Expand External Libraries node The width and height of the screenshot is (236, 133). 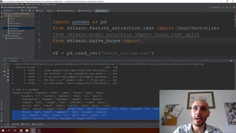(4, 36)
